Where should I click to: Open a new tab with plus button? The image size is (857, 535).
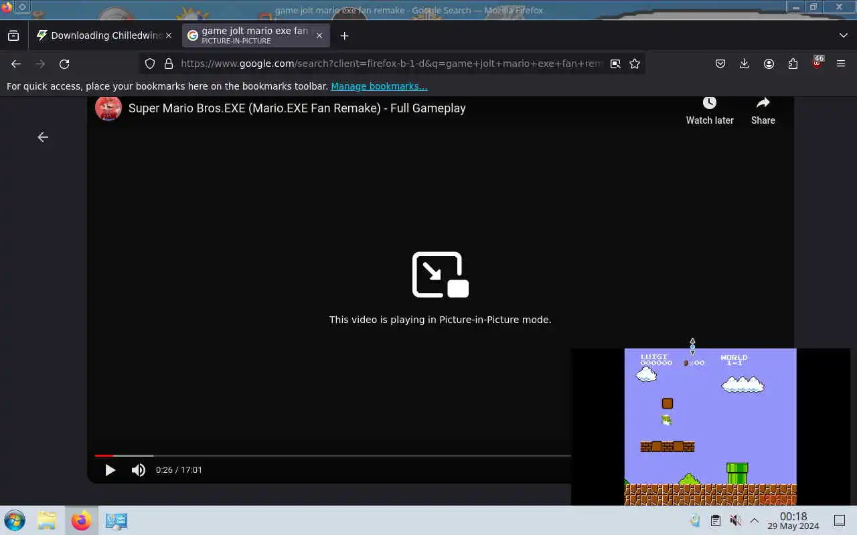pos(344,35)
